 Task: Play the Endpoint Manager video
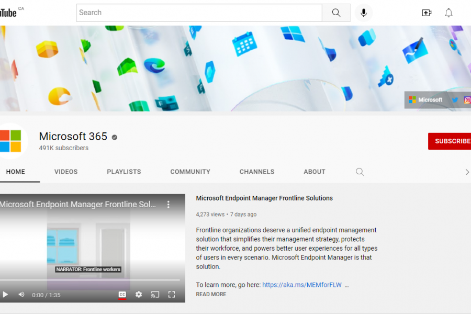point(5,295)
